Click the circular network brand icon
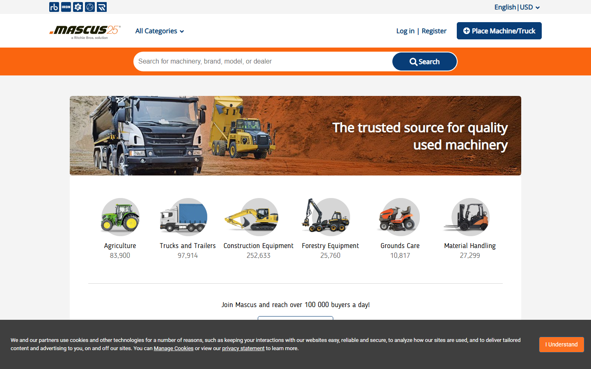591x369 pixels. click(x=90, y=7)
